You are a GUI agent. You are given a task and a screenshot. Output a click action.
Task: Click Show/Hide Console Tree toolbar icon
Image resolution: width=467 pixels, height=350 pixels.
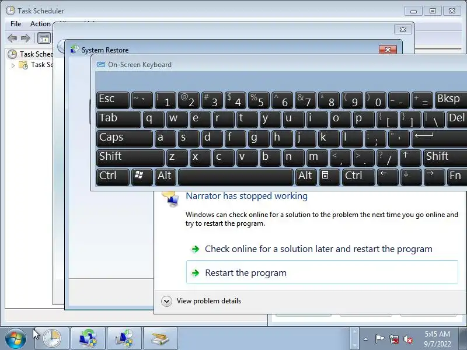pyautogui.click(x=44, y=38)
